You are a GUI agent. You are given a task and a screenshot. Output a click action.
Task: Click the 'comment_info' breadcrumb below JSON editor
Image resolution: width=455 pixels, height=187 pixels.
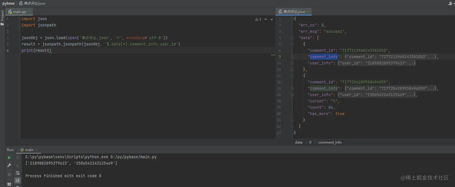330,143
